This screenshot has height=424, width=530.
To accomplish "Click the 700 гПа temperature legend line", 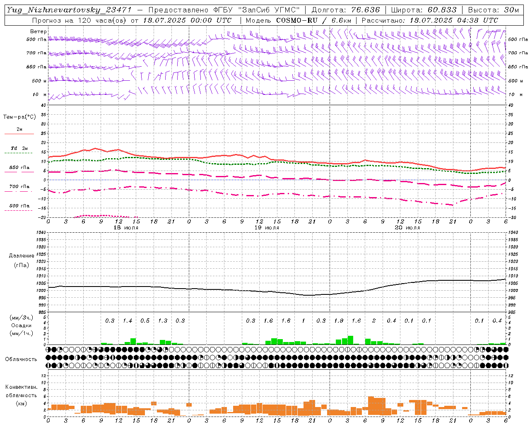I will 19,191.
